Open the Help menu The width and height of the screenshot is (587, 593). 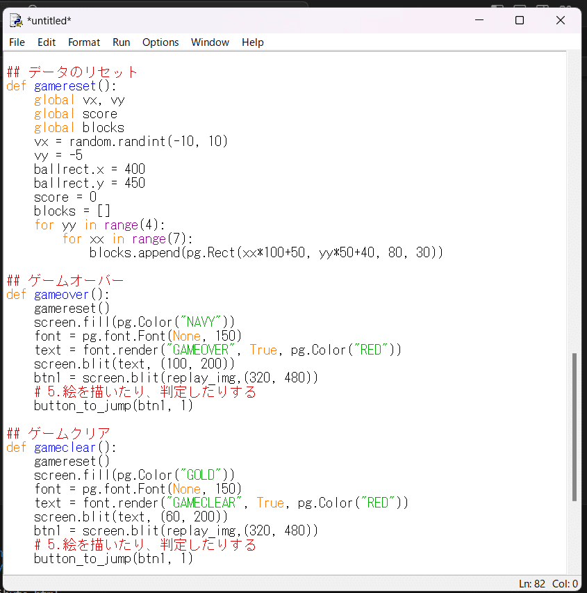click(253, 42)
